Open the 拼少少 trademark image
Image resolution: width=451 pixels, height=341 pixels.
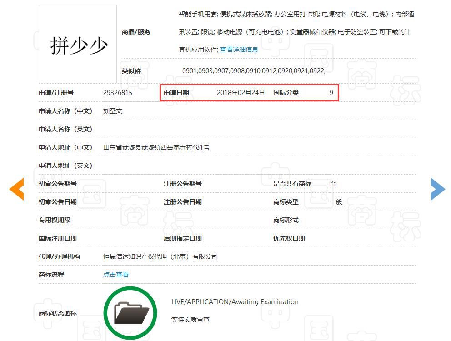click(x=78, y=45)
